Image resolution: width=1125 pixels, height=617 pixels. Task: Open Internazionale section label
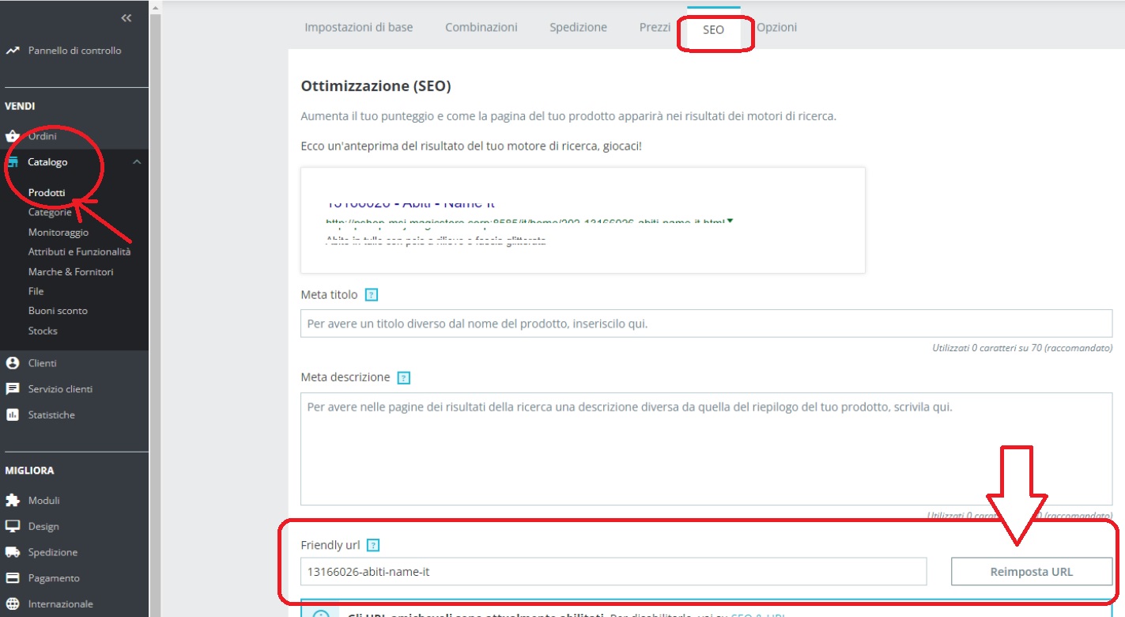61,604
